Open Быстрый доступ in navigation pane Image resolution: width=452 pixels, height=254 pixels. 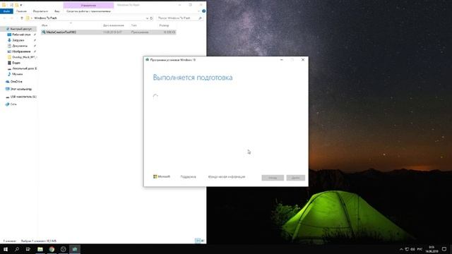(20, 29)
